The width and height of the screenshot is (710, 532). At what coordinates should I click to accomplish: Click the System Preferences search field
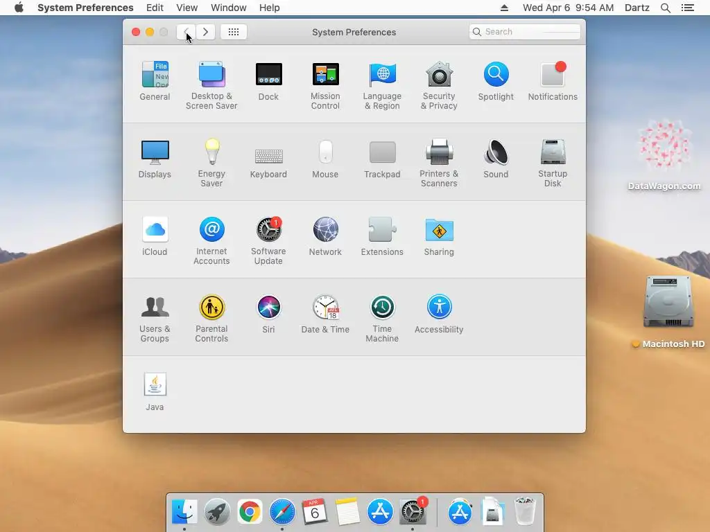[x=525, y=32]
